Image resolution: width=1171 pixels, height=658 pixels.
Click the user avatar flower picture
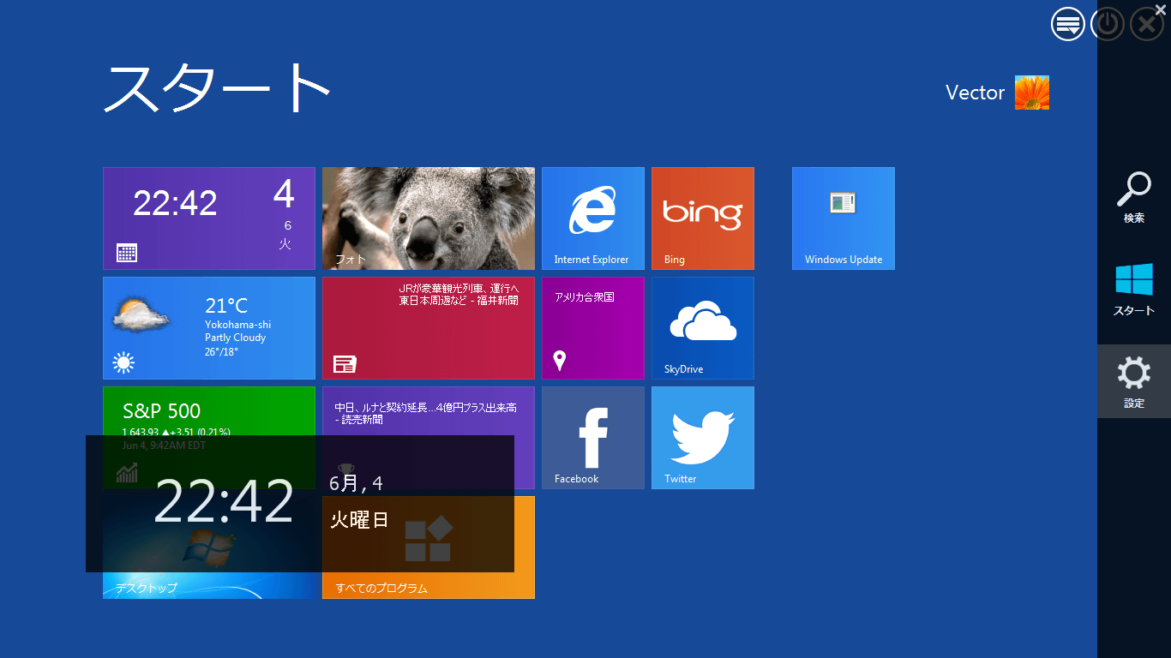click(1032, 93)
